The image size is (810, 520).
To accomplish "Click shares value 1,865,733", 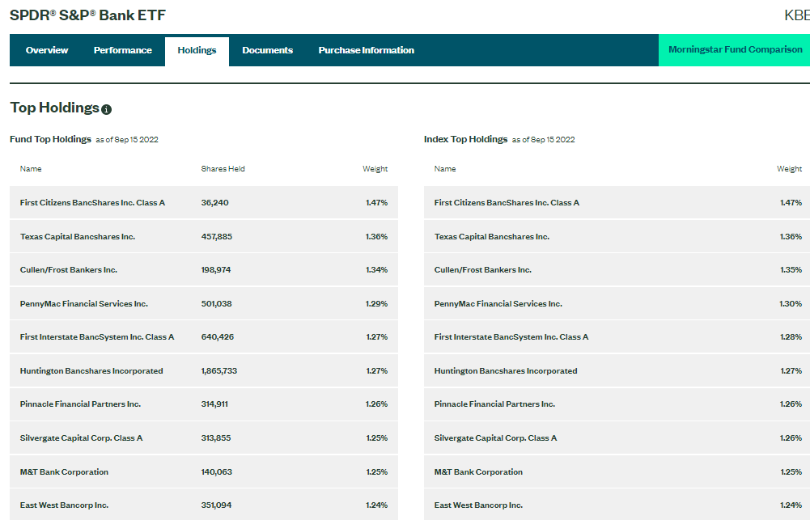I will pyautogui.click(x=219, y=370).
